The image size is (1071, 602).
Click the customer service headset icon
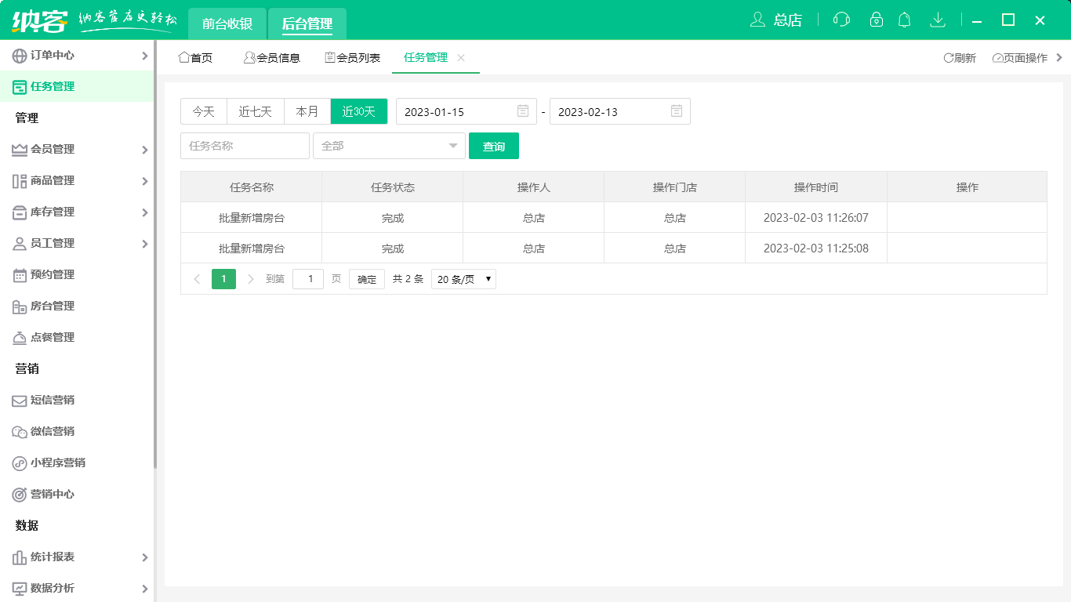pos(840,20)
